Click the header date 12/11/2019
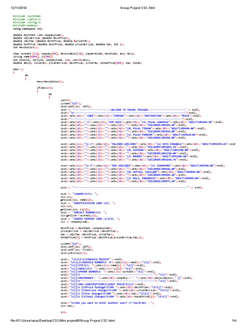 pos(19,8)
